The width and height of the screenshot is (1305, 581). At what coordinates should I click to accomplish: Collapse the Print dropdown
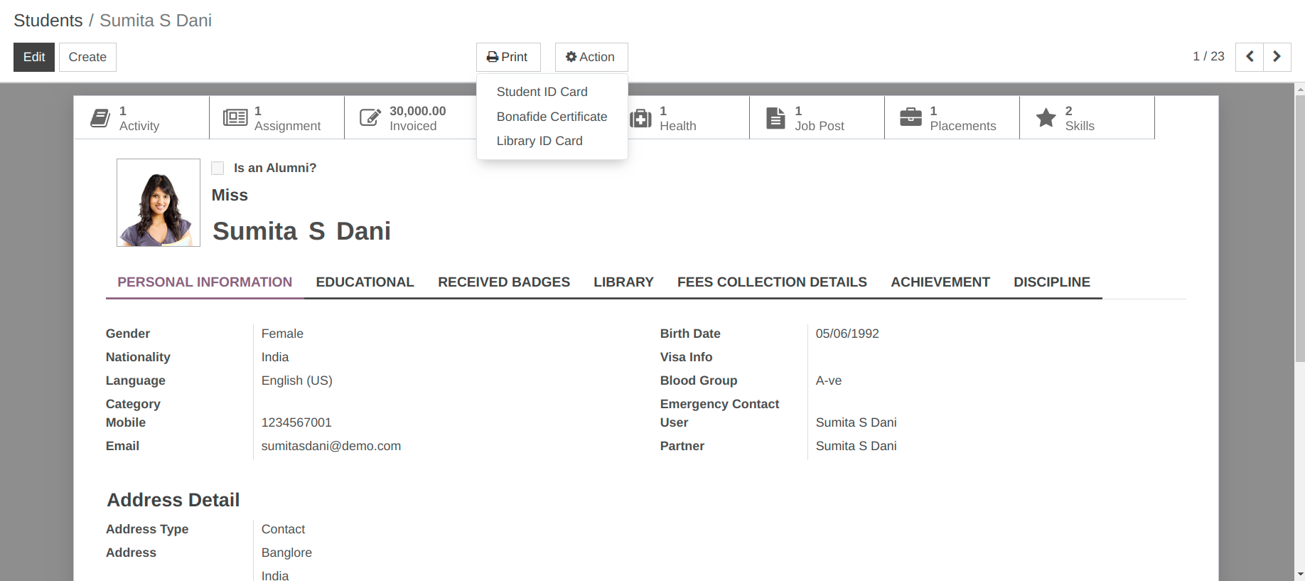click(x=507, y=57)
